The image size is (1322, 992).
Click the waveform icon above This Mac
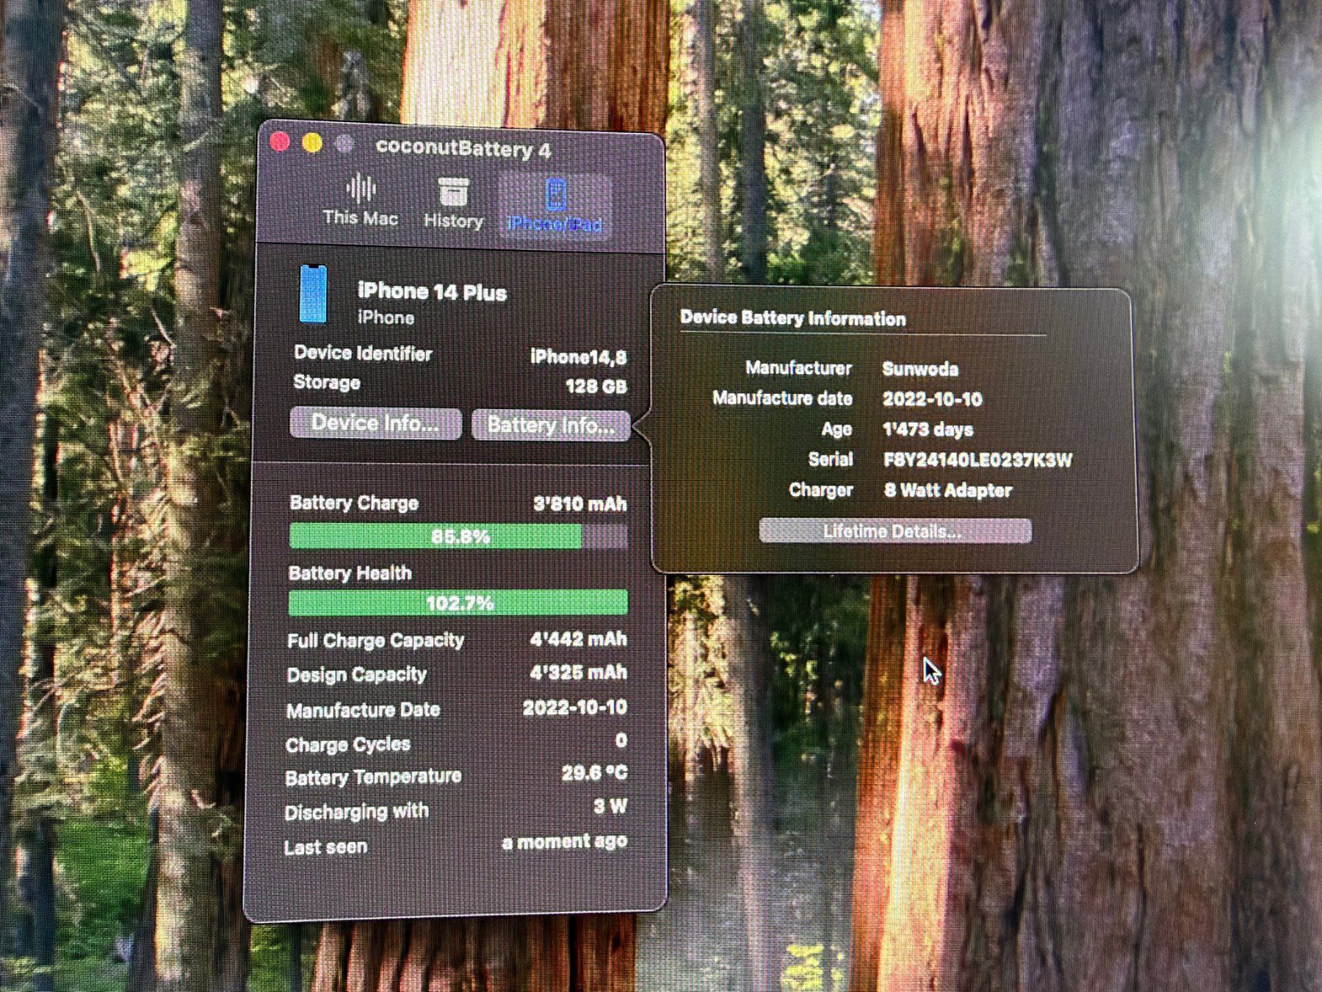click(361, 188)
